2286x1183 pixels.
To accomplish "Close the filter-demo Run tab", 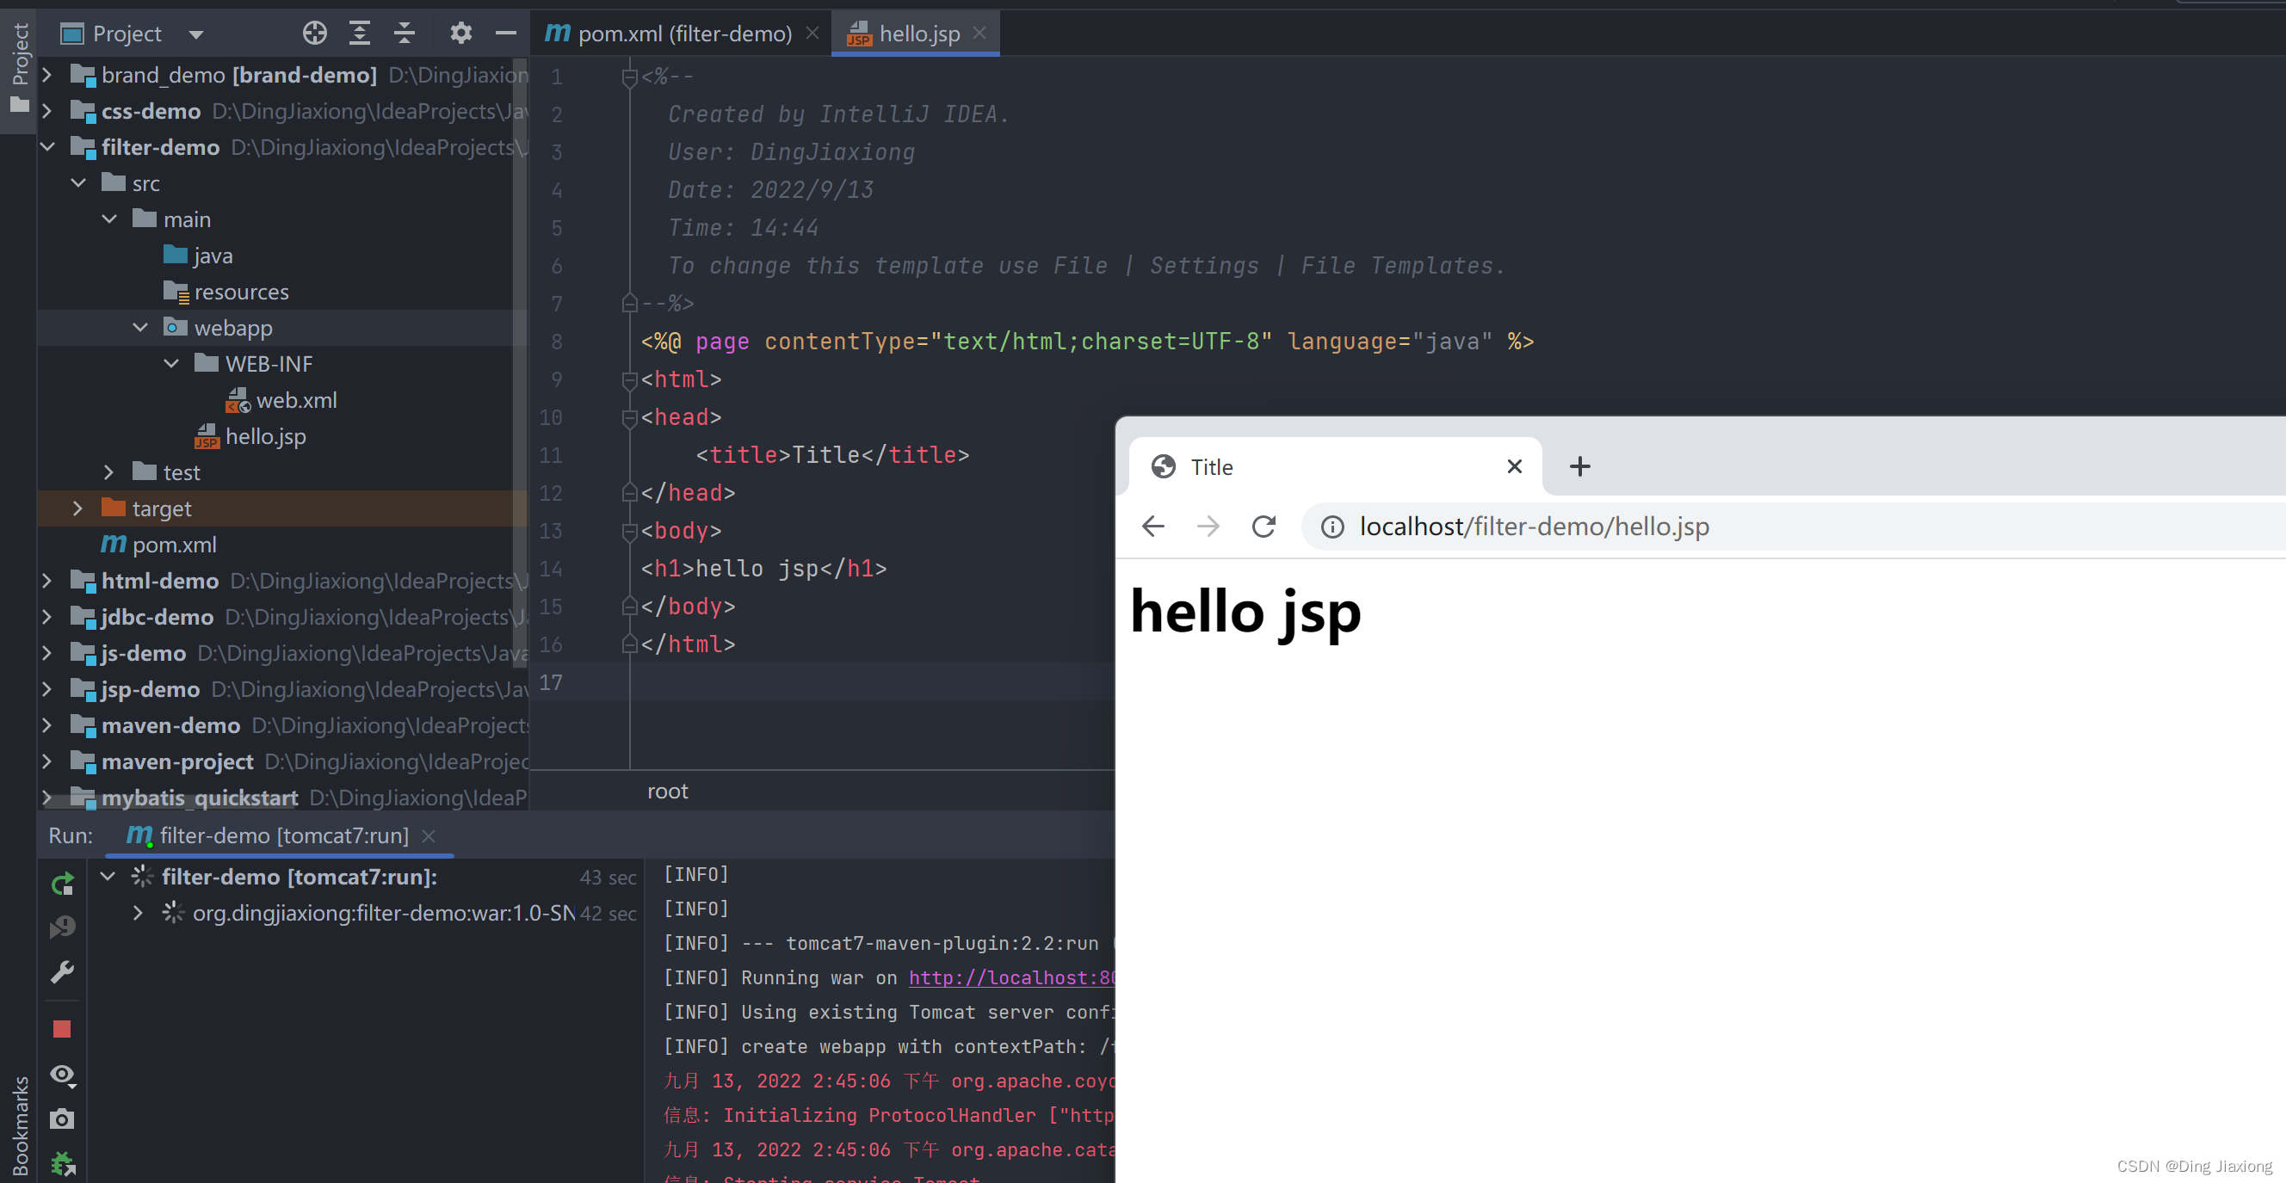I will [x=429, y=836].
